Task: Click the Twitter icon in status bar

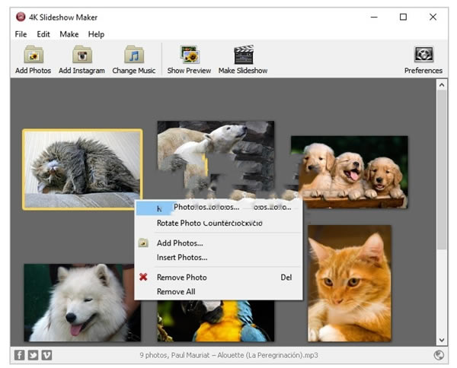Action: point(33,355)
